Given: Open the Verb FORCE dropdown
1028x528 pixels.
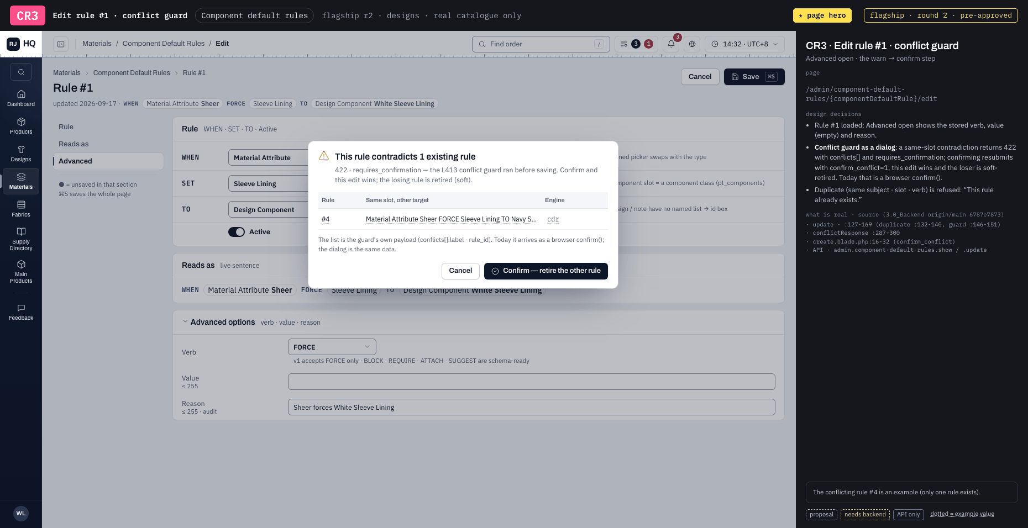Looking at the screenshot, I should 332,347.
